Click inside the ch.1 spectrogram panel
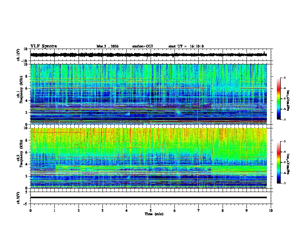This screenshot has height=236, width=305. point(149,94)
